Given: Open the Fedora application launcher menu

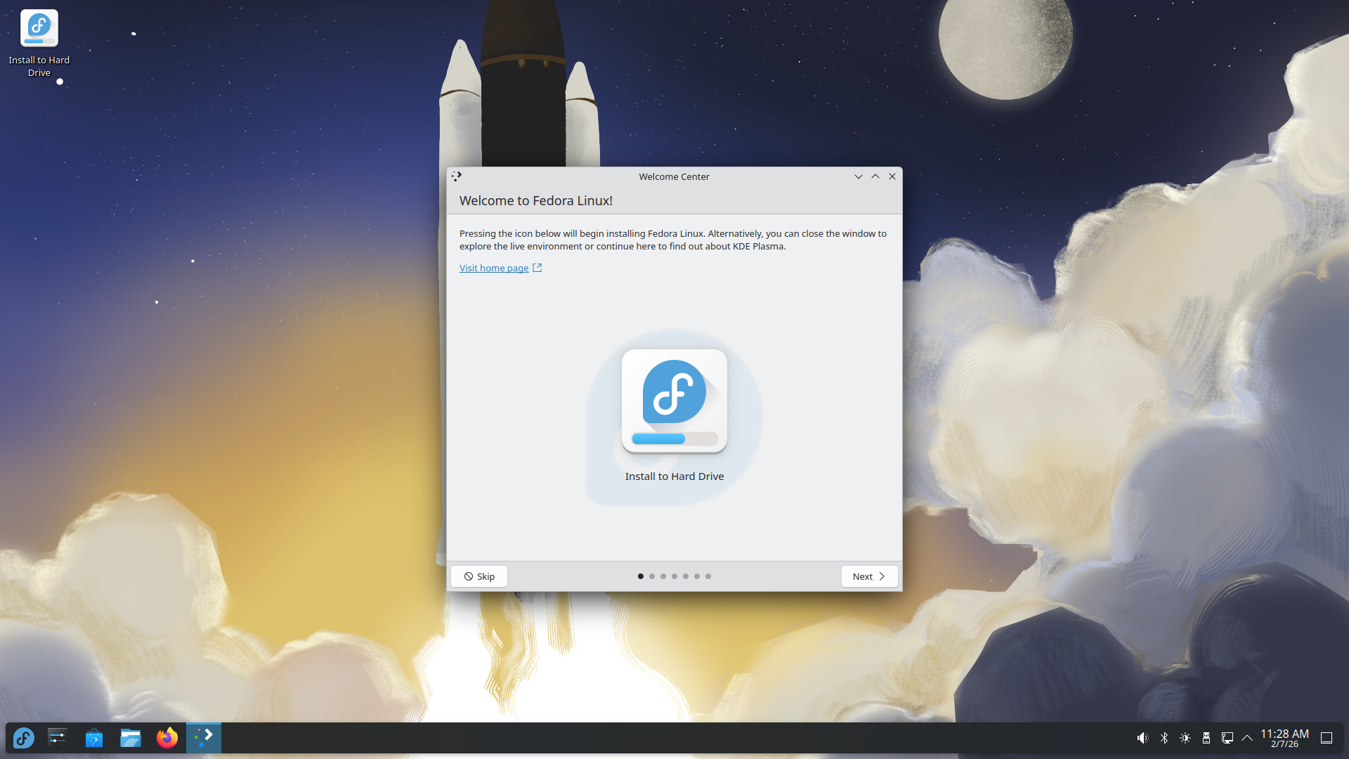Looking at the screenshot, I should pyautogui.click(x=23, y=738).
